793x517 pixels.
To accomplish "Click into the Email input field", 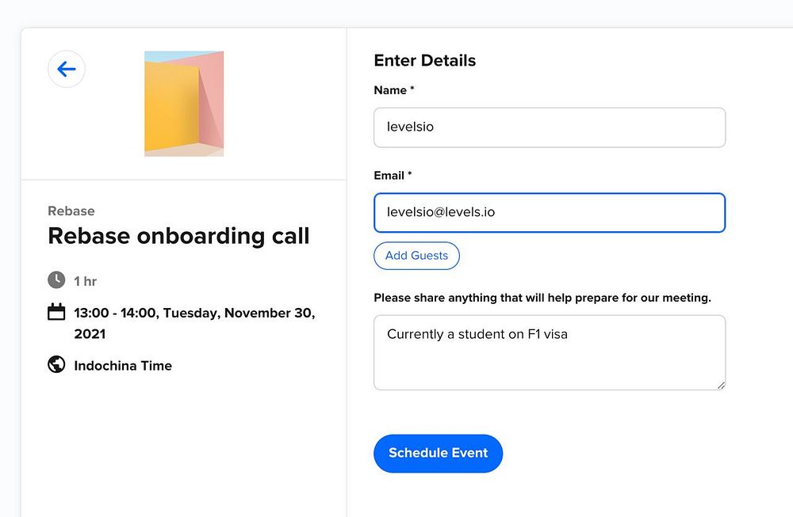I will (549, 213).
